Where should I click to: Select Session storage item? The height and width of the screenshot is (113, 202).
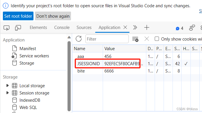[x=34, y=93]
